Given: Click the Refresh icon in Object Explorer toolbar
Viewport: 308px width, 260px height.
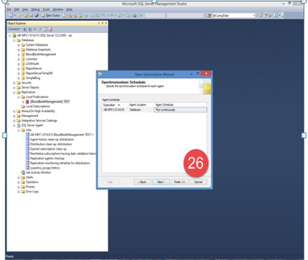Looking at the screenshot, I should pyautogui.click(x=46, y=29).
